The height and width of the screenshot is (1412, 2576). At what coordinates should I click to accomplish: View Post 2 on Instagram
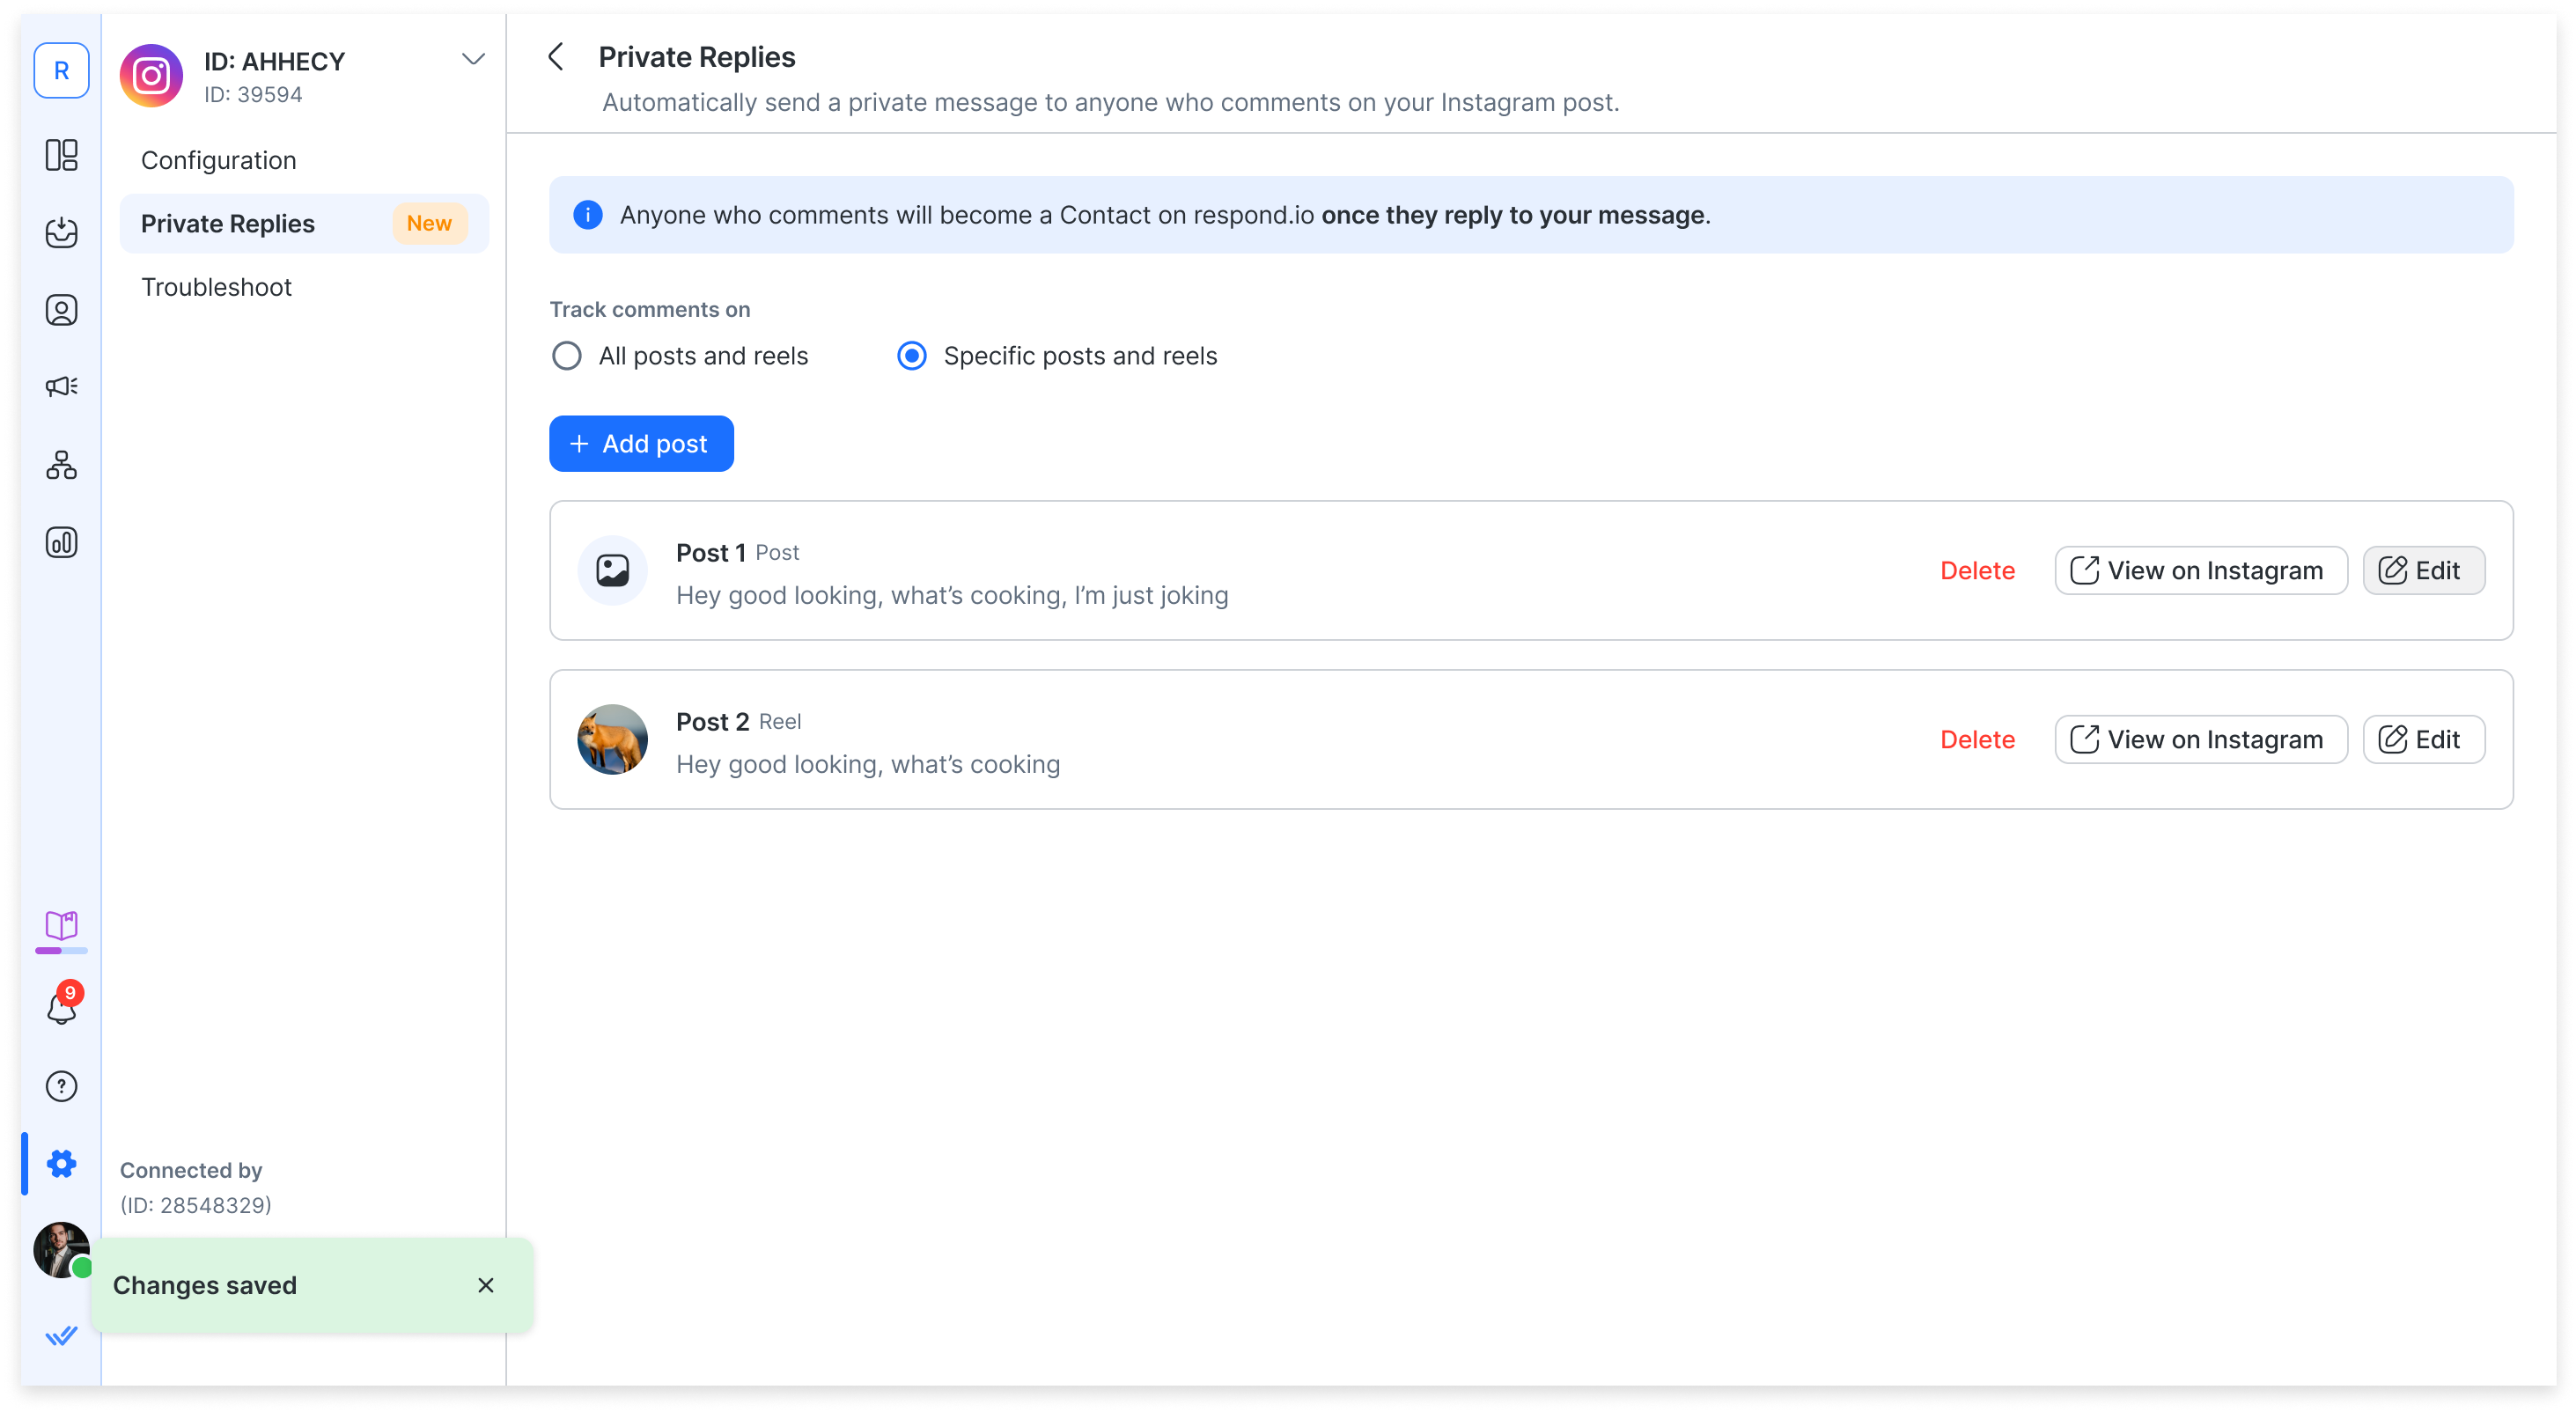(2200, 740)
